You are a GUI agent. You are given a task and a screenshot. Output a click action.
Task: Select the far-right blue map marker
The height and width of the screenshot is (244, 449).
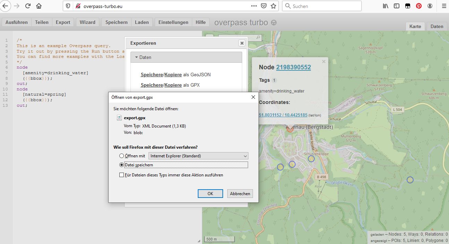[410, 180]
